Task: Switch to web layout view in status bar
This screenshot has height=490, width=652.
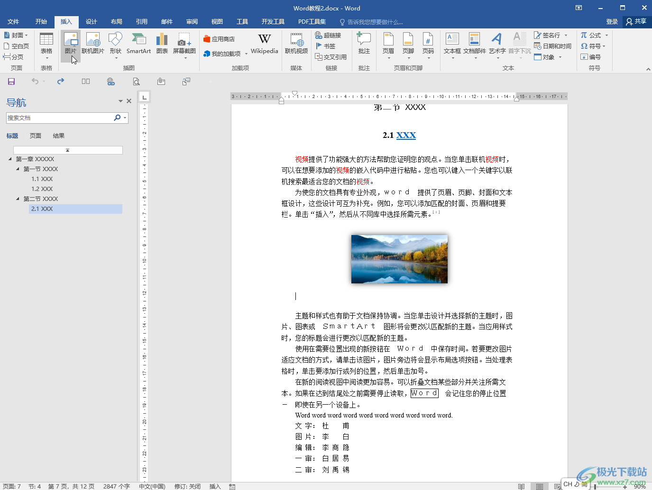Action: coord(557,486)
